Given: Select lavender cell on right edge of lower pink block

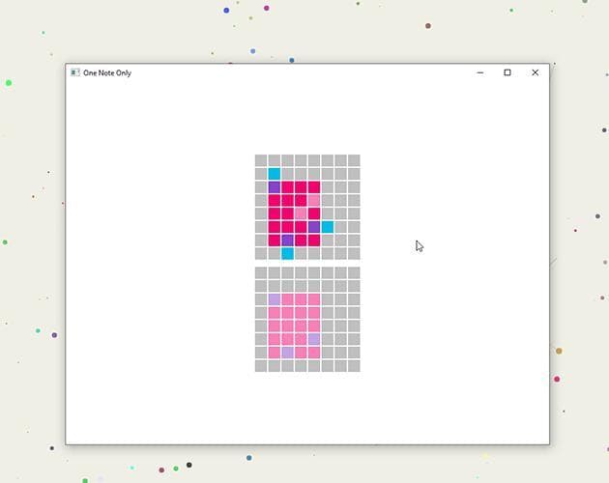Looking at the screenshot, I should tap(314, 339).
